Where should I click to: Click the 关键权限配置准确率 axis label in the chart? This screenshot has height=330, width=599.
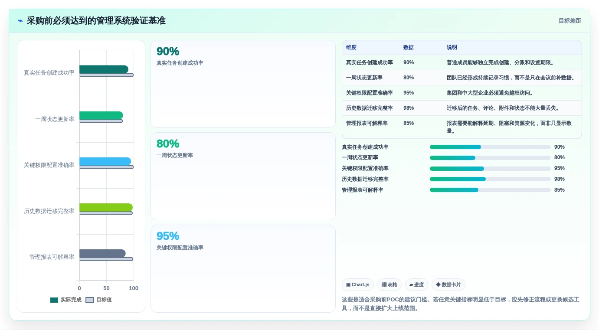pos(49,165)
